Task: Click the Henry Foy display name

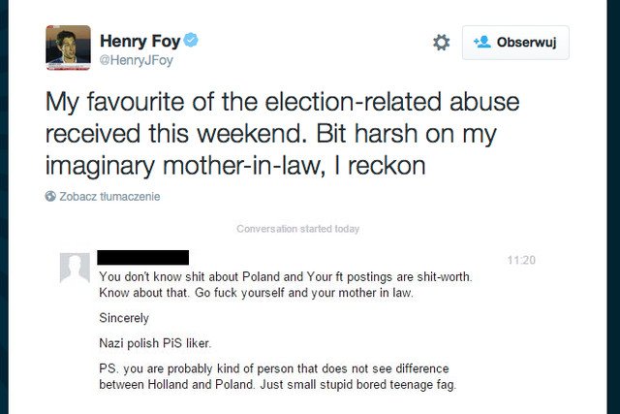Action: tap(139, 41)
